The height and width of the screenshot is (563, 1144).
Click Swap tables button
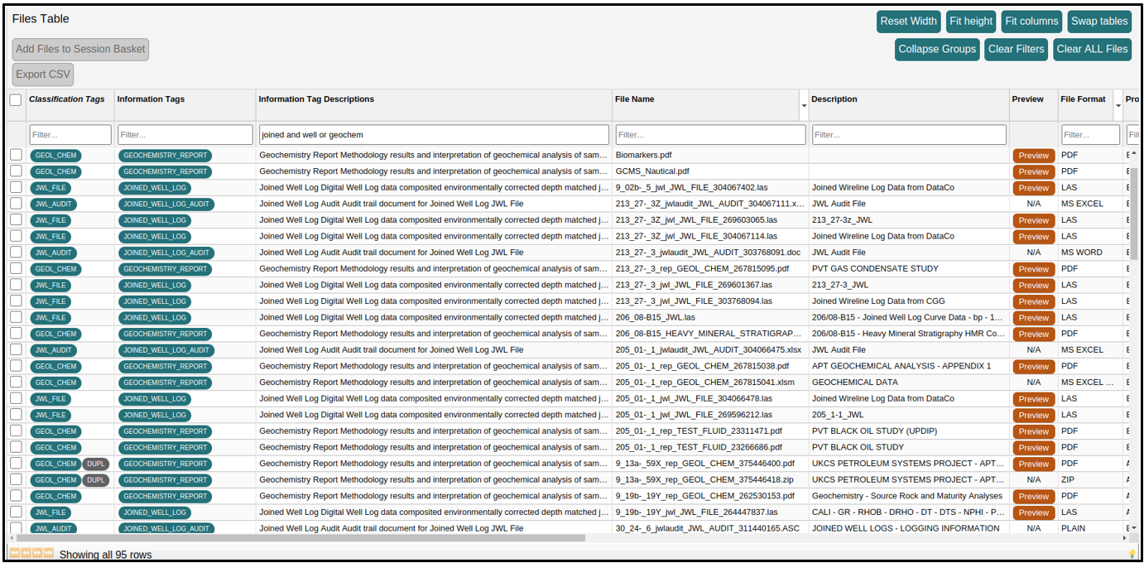(x=1099, y=22)
